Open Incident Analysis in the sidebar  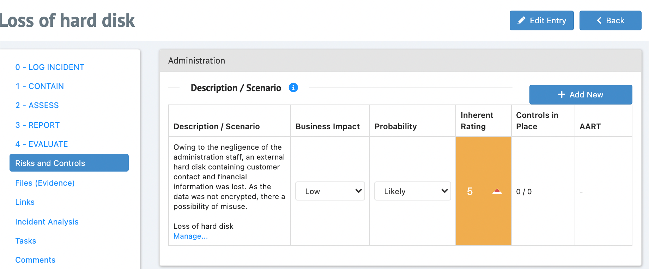(x=47, y=222)
